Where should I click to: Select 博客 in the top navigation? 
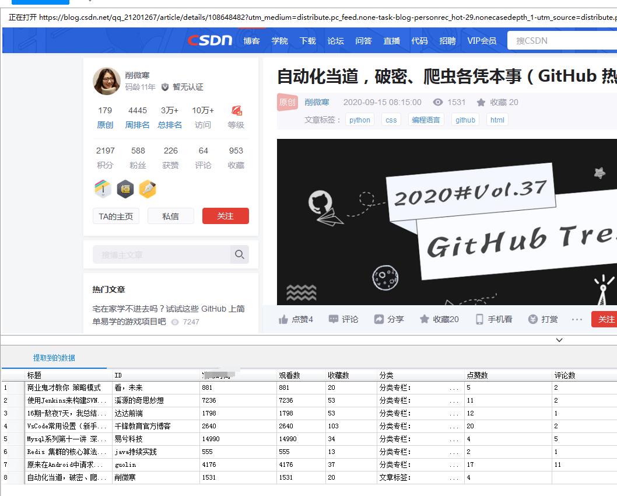coord(251,40)
